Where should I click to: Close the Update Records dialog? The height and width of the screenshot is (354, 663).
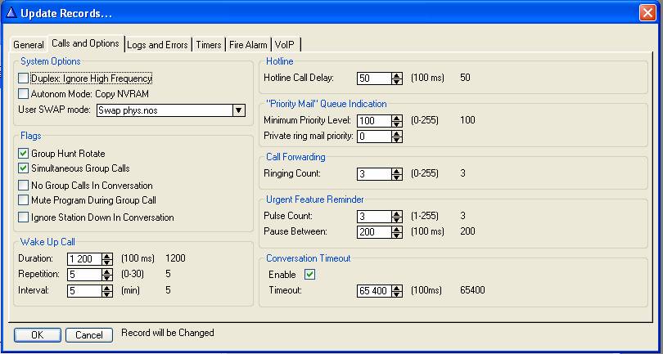(x=647, y=11)
